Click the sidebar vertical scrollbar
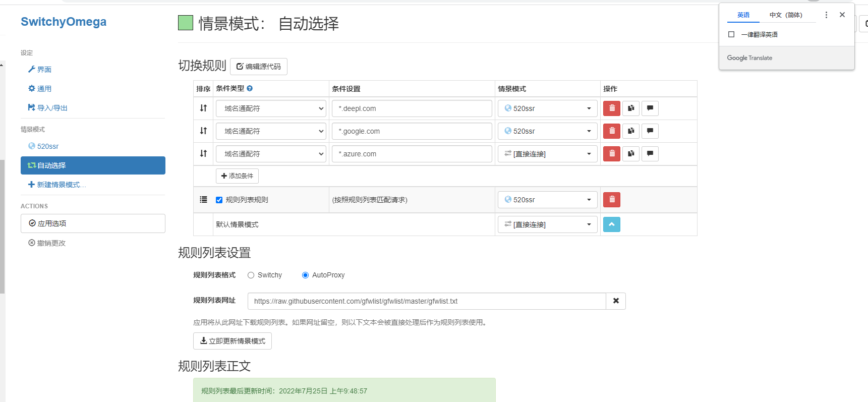 point(3,227)
